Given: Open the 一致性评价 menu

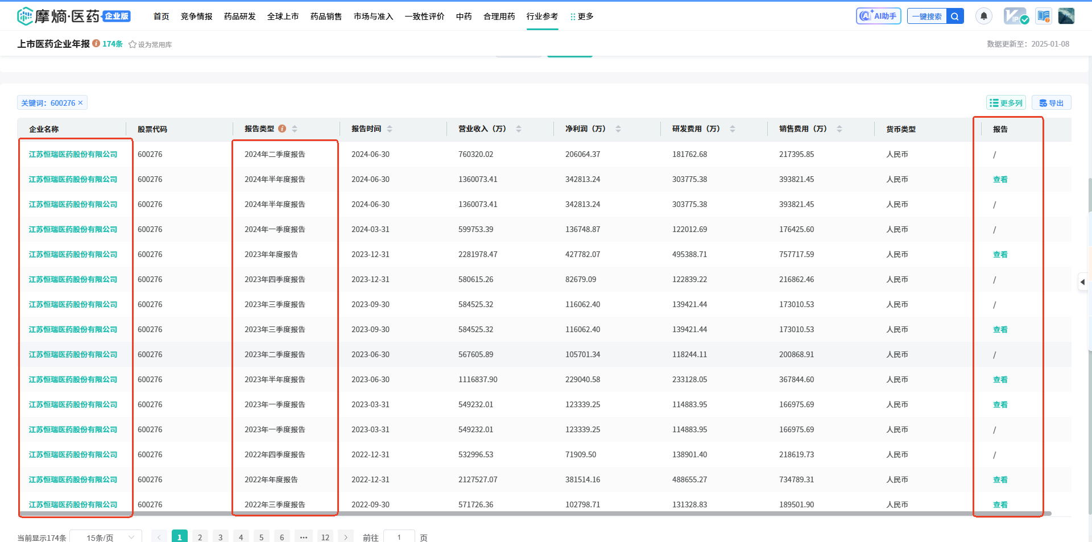Looking at the screenshot, I should [425, 16].
